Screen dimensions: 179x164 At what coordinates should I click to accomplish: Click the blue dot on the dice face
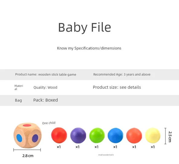click(19, 138)
